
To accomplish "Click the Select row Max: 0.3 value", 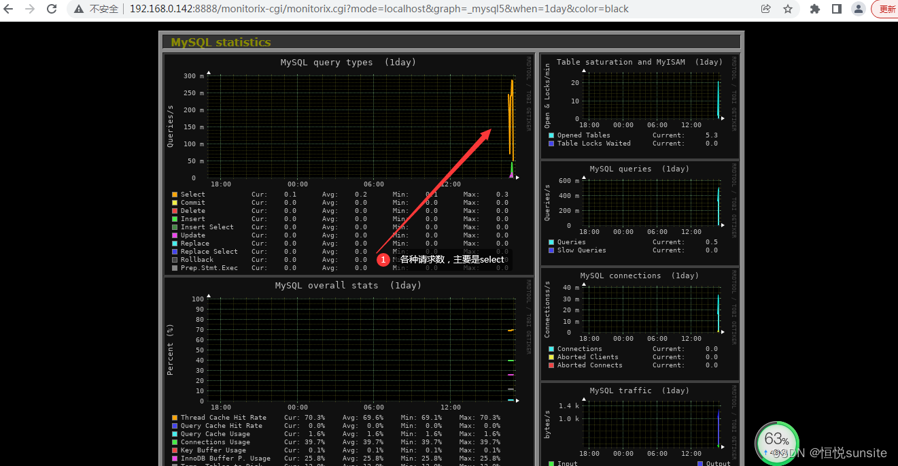I will [502, 195].
